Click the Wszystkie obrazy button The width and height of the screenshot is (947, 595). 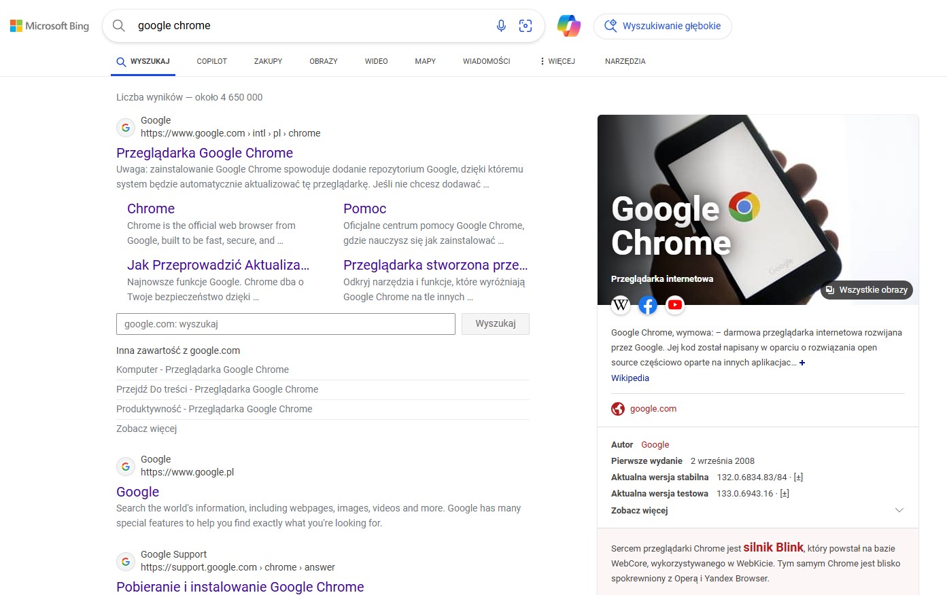pyautogui.click(x=867, y=290)
